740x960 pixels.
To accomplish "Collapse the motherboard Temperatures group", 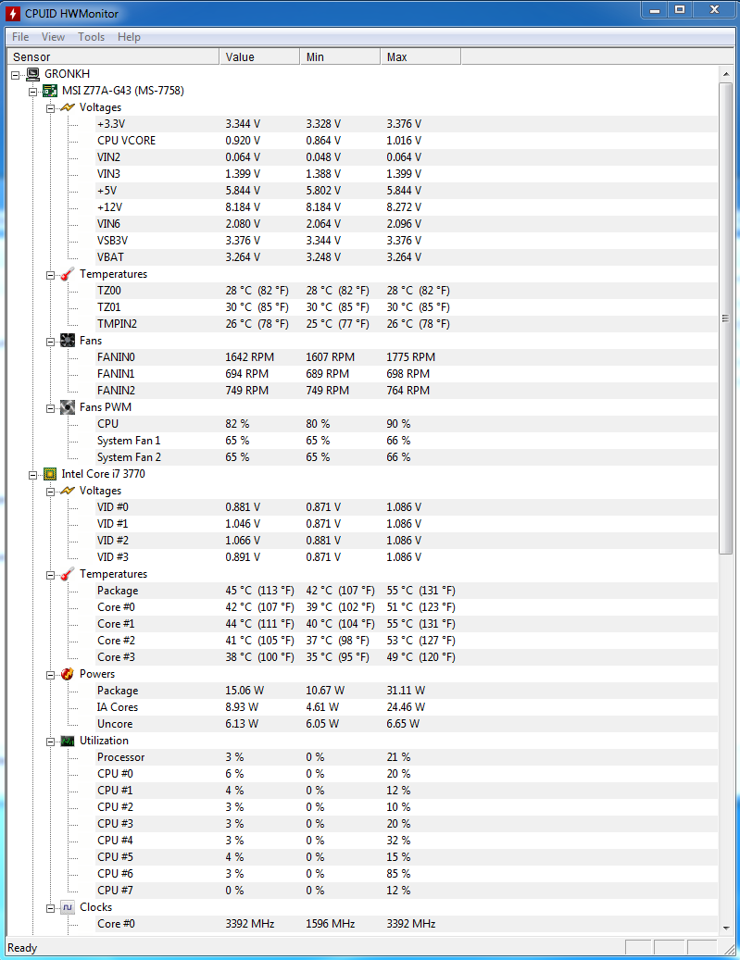I will 50,275.
